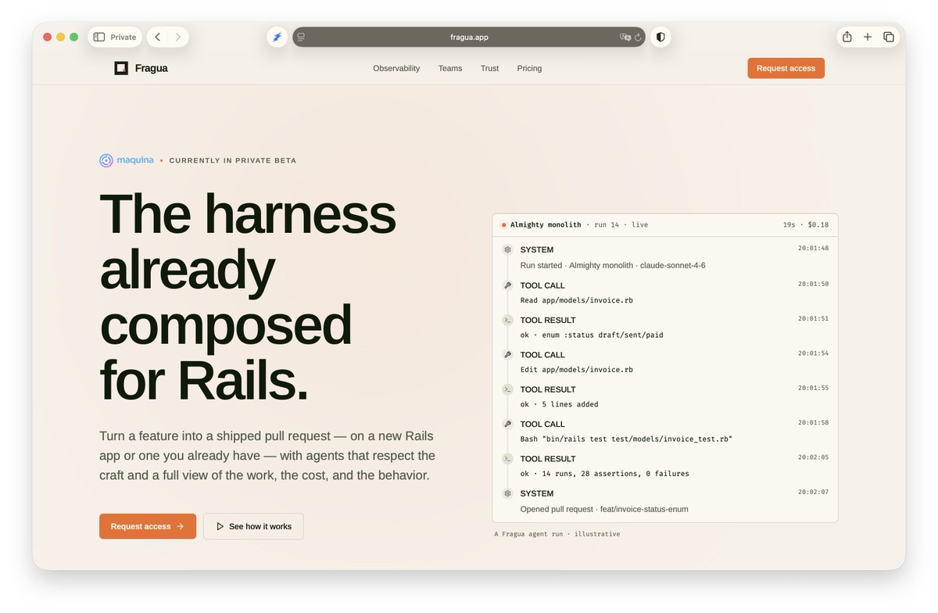The height and width of the screenshot is (613, 938).
Task: Open the Trust nav item
Action: tap(489, 68)
